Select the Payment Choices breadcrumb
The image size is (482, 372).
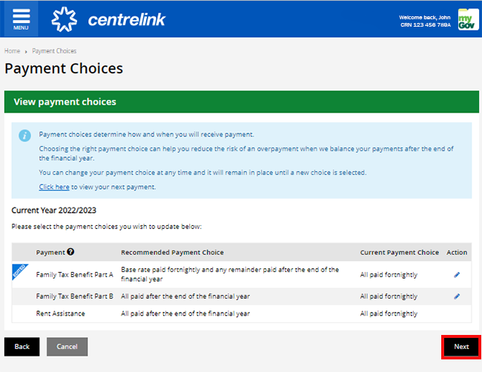[54, 51]
